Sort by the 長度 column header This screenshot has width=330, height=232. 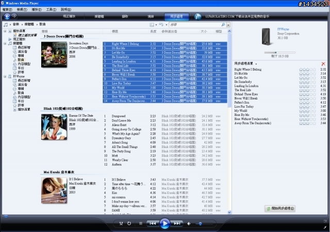(153, 31)
